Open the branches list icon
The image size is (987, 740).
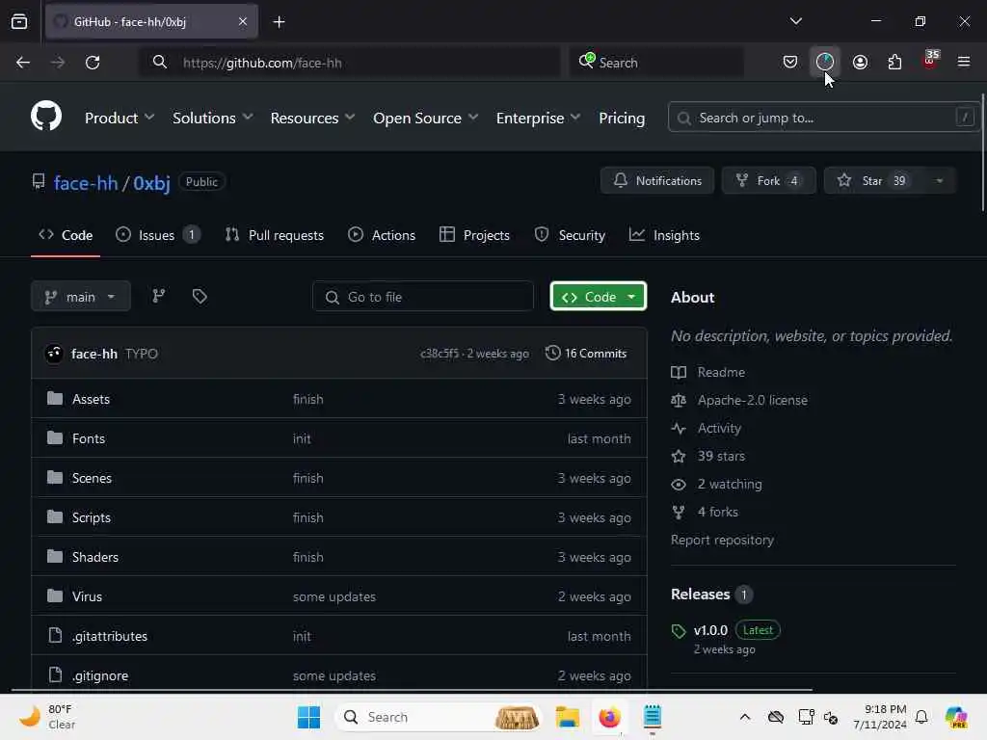point(159,296)
